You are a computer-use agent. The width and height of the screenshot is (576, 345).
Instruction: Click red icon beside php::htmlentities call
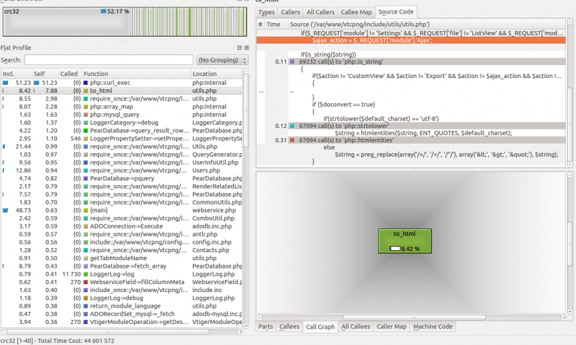coord(291,140)
